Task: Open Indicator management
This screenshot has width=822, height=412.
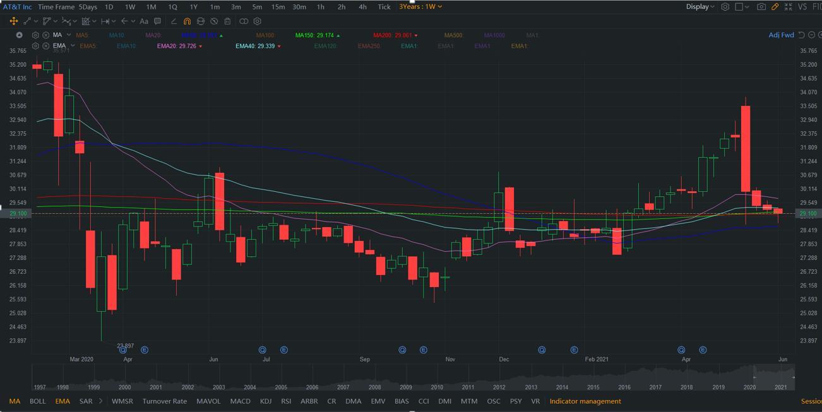Action: click(585, 401)
